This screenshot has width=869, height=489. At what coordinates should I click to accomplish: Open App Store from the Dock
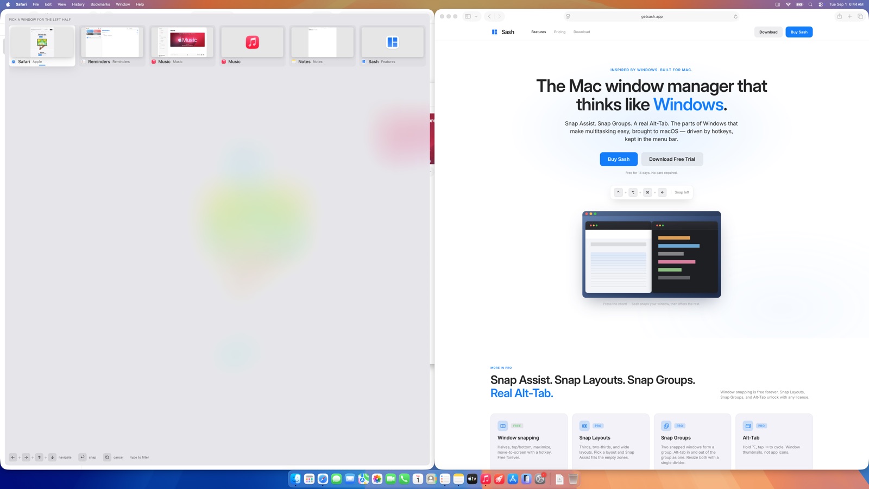[x=513, y=479]
